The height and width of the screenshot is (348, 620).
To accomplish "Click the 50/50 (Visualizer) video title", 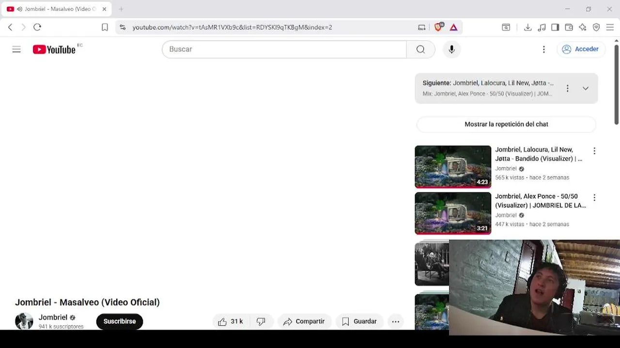I will point(541,201).
